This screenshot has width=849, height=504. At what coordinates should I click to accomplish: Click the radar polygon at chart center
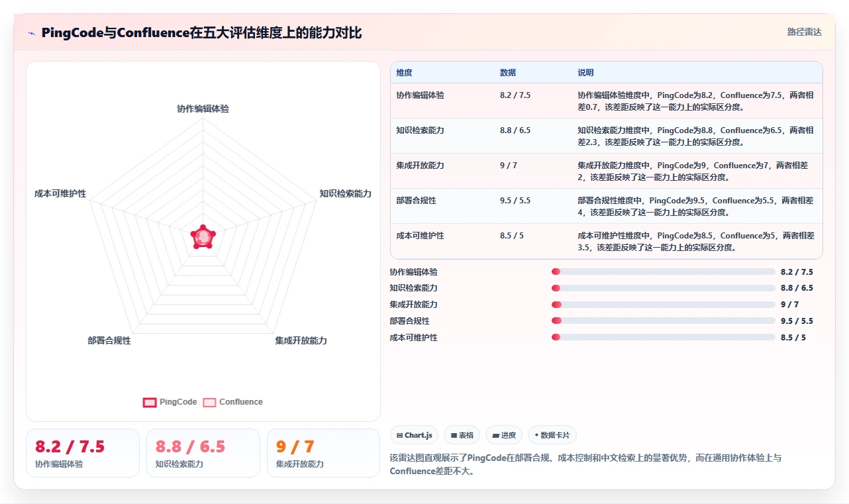pos(203,236)
